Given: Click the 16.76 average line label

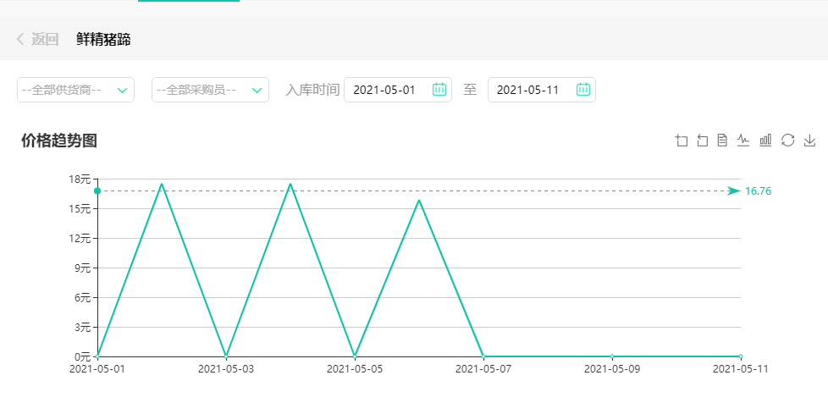Looking at the screenshot, I should coord(758,191).
